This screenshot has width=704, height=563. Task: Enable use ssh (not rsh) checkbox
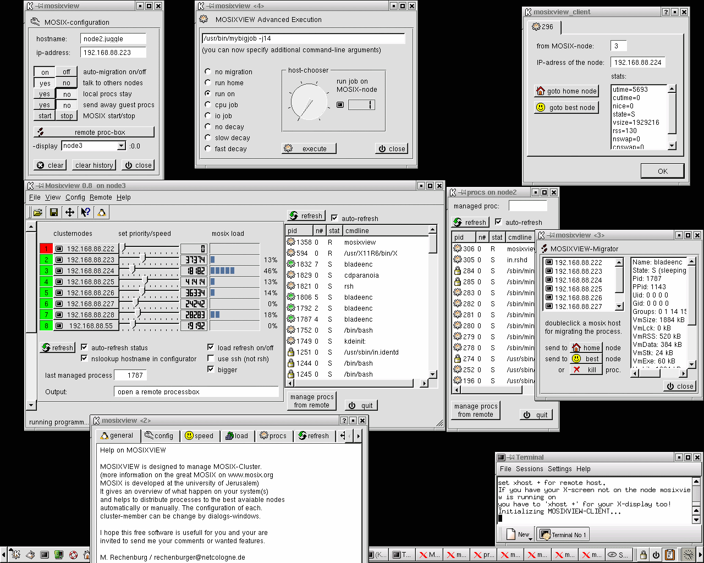(211, 358)
